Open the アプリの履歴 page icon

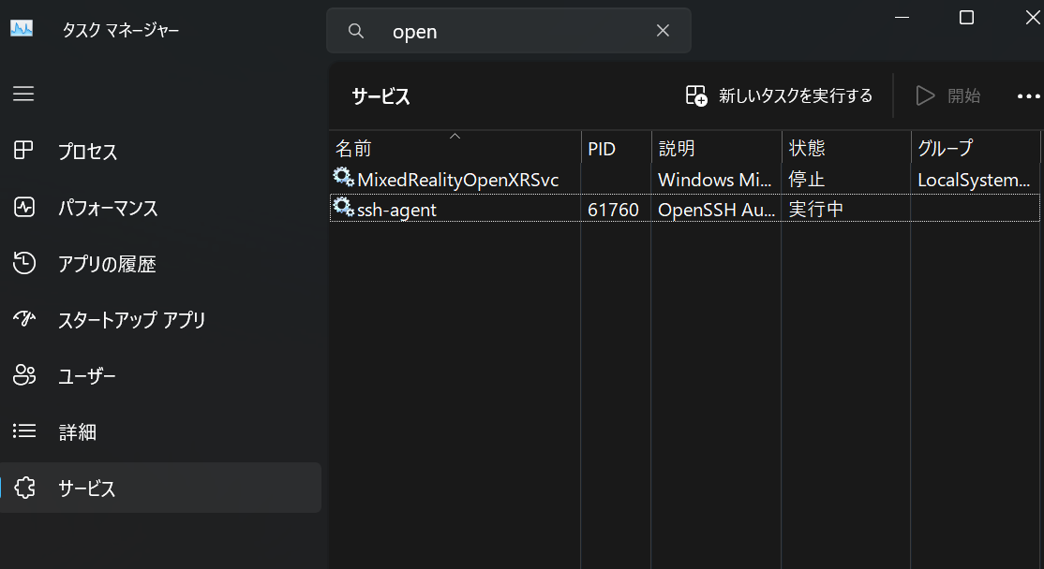[x=22, y=263]
